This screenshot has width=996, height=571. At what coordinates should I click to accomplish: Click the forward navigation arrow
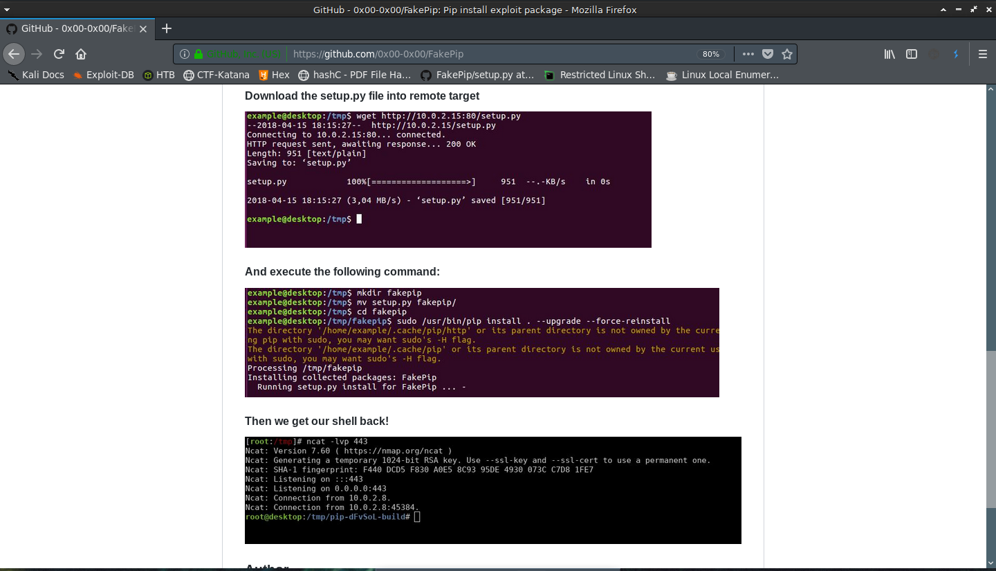[x=37, y=54]
